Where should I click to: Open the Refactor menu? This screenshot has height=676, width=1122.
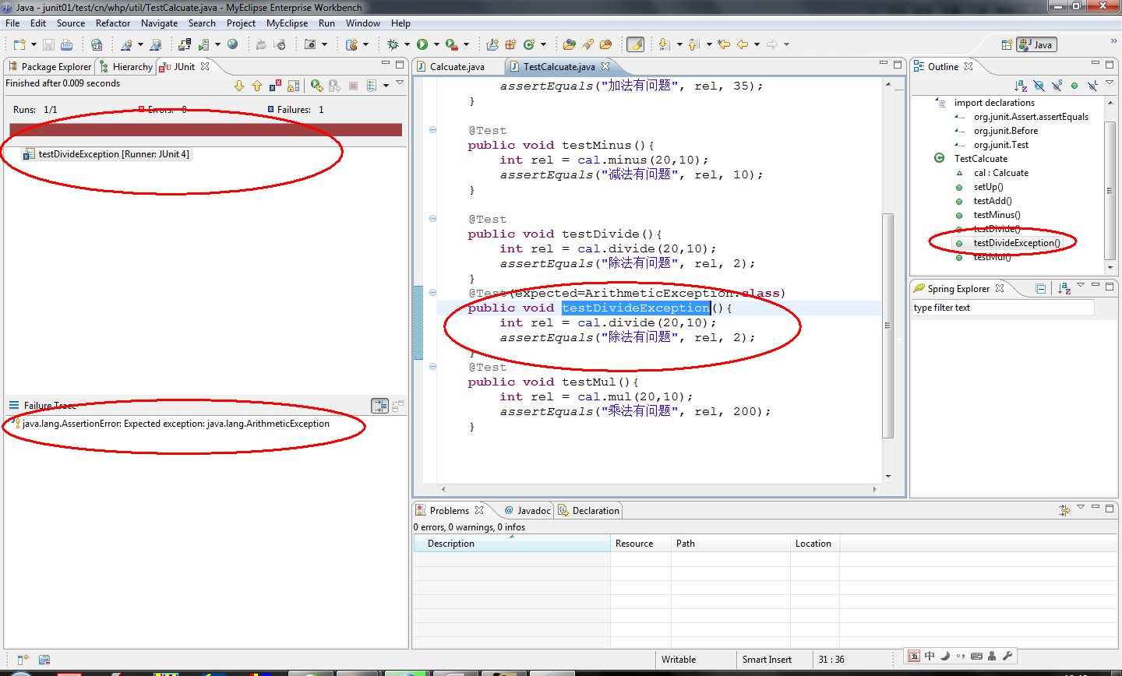[x=113, y=23]
